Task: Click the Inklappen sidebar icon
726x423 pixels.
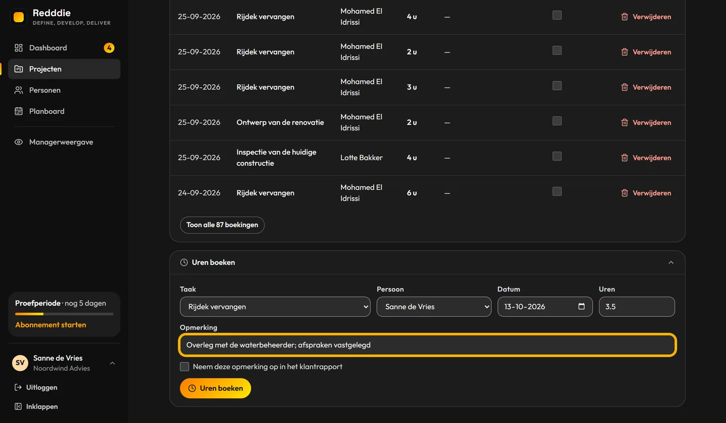Action: 18,406
